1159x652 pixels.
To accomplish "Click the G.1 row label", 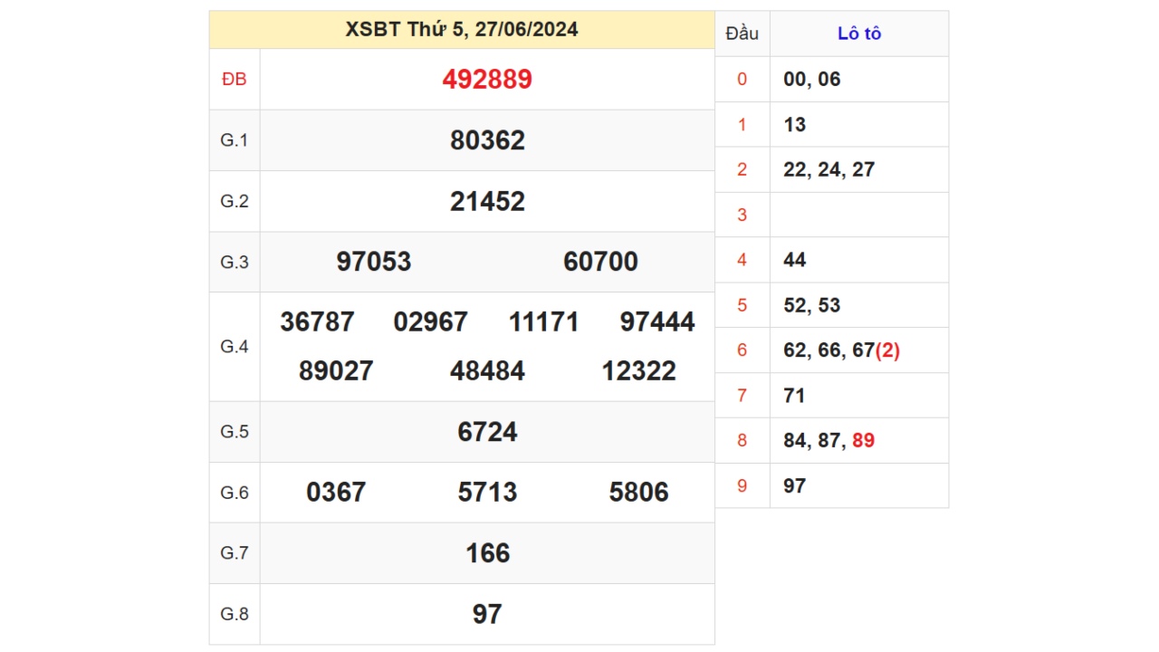I will point(234,140).
